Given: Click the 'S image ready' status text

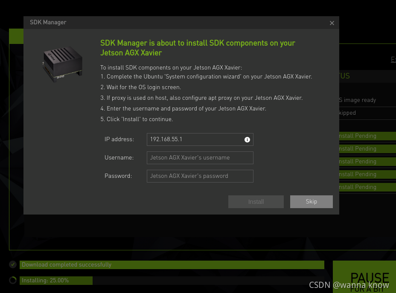Looking at the screenshot, I should (x=357, y=100).
